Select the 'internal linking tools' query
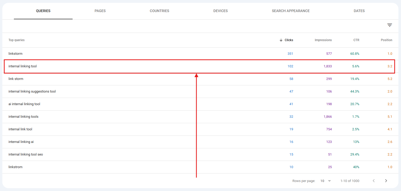 coord(23,117)
